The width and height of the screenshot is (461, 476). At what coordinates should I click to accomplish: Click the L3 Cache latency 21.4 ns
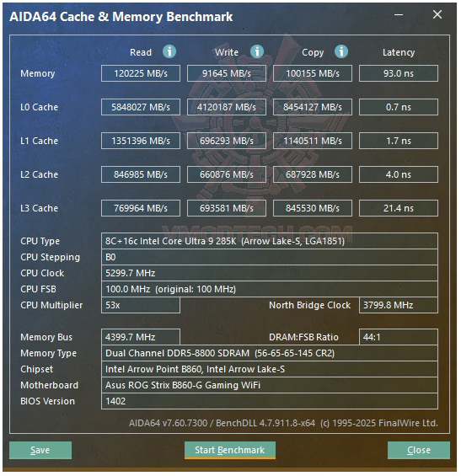[399, 208]
